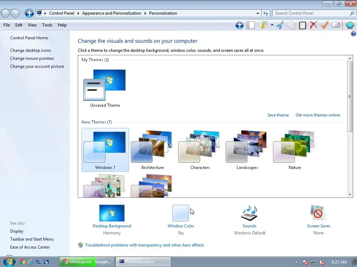
Task: Click the clipboard Paste icon
Action: (x=302, y=25)
